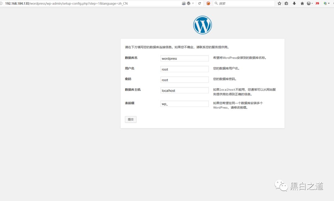Image resolution: width=334 pixels, height=201 pixels.
Task: Focus the 表前缀 field containing wp_
Action: click(184, 104)
